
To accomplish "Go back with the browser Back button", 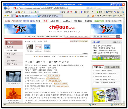I will tap(5, 8).
